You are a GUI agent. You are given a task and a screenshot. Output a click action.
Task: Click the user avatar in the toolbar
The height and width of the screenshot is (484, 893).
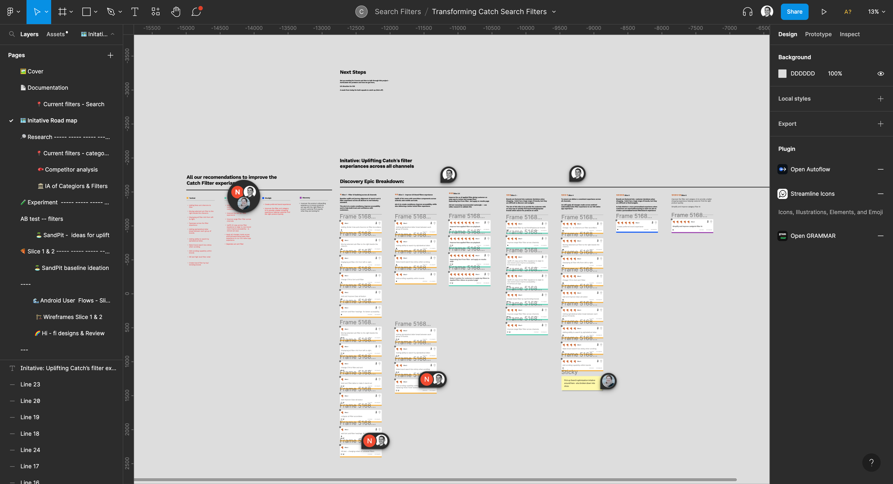[x=767, y=12]
